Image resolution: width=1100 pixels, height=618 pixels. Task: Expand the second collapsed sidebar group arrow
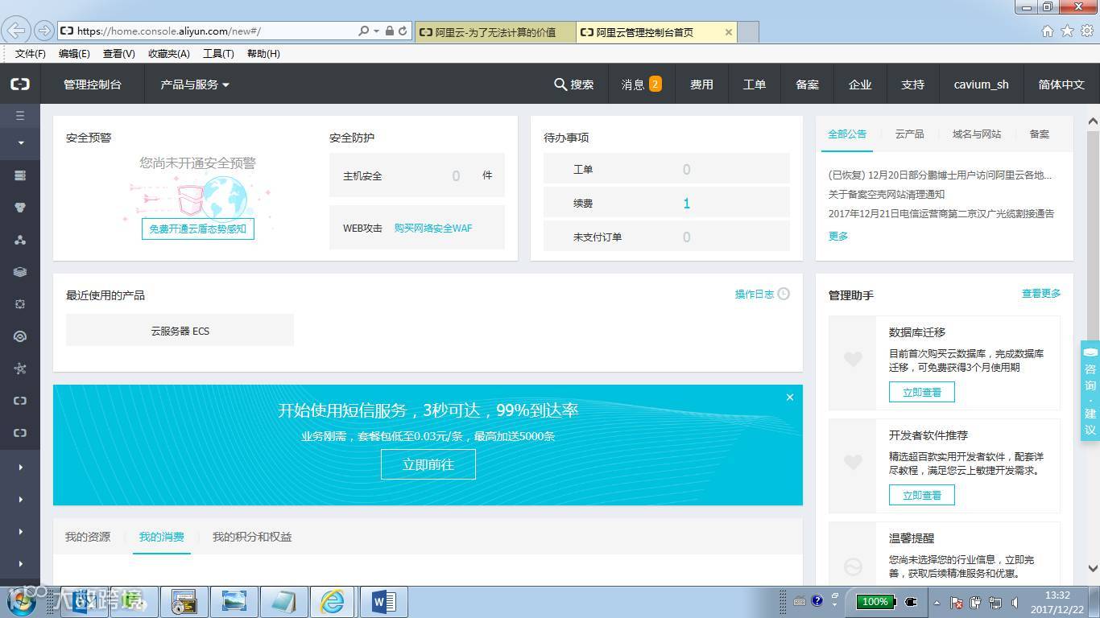[x=20, y=499]
